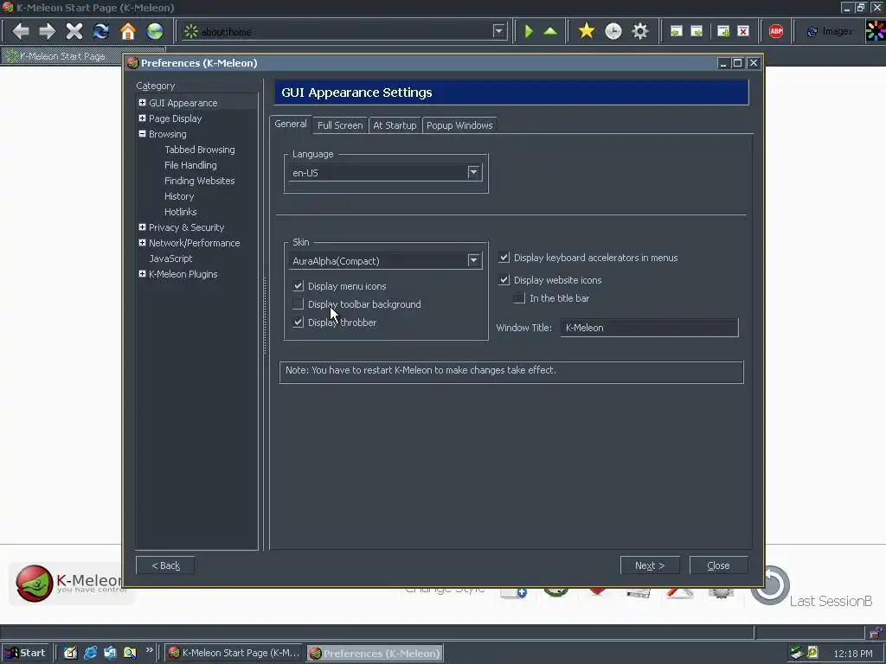
Task: Click the status bar icon at right
Action: 876,632
